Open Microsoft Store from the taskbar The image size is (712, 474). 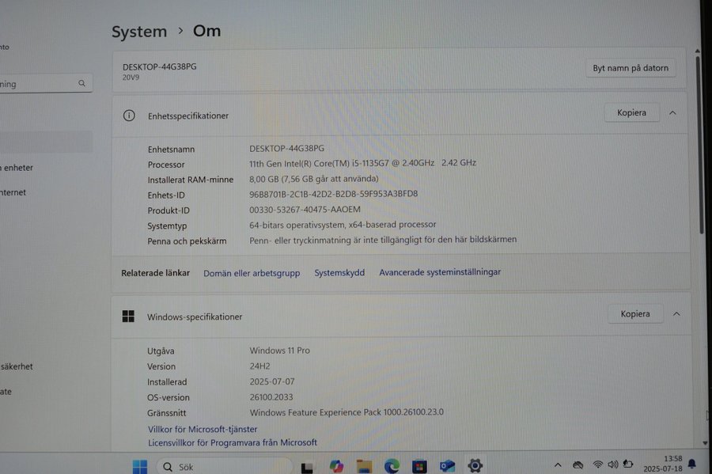(x=419, y=466)
